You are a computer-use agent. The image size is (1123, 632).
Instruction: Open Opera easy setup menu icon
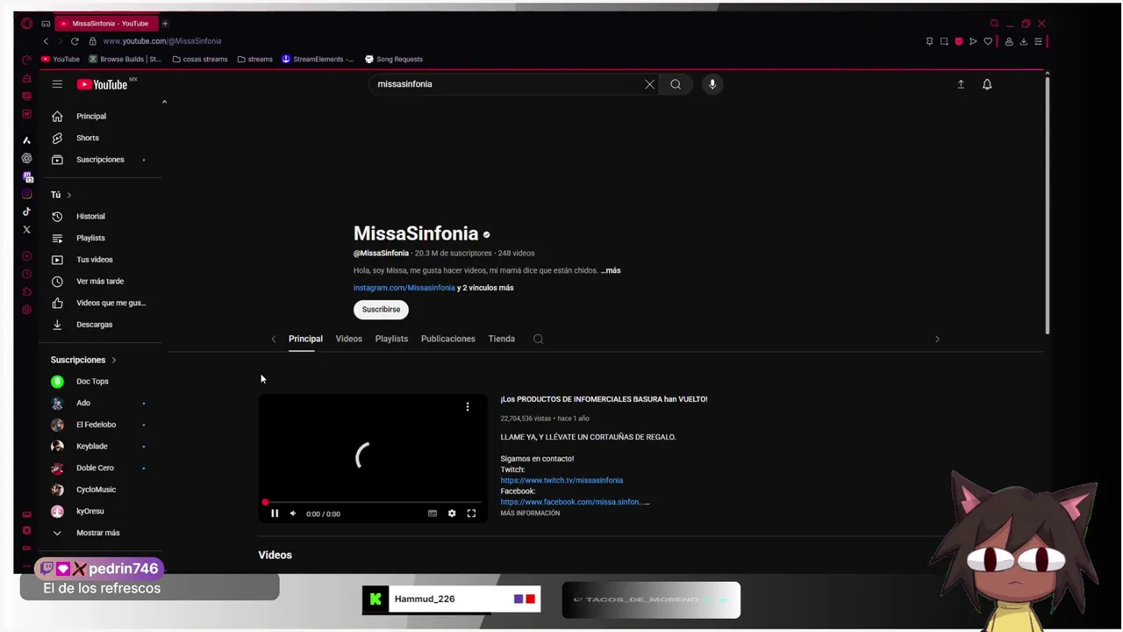1038,41
